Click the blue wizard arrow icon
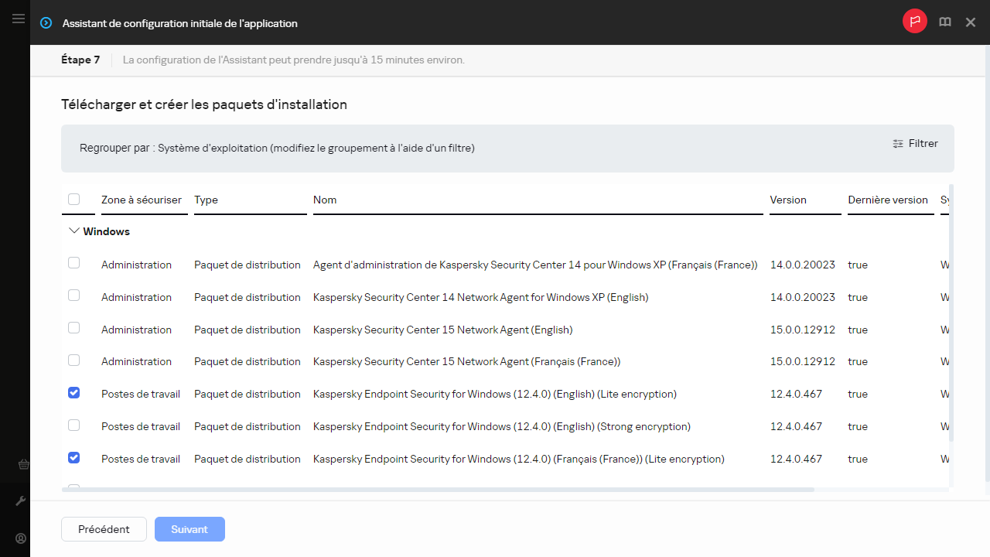 (46, 23)
